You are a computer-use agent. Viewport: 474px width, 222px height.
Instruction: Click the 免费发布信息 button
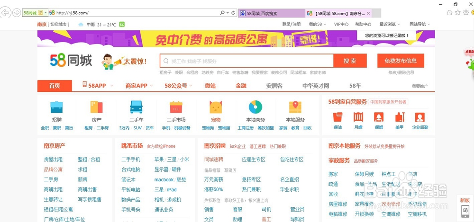(x=401, y=61)
